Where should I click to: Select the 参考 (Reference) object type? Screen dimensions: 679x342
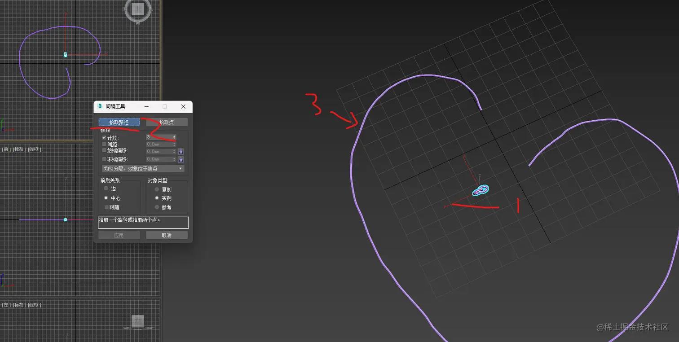tap(157, 207)
